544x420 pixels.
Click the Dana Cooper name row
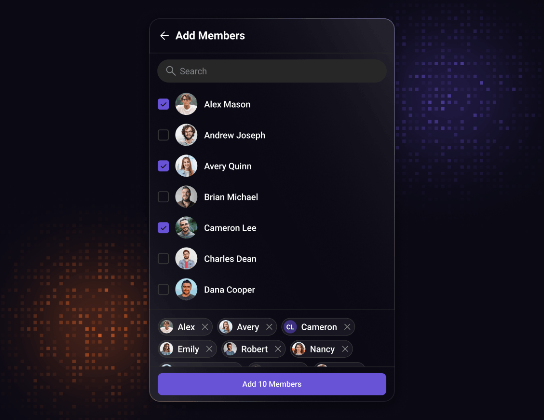click(272, 289)
